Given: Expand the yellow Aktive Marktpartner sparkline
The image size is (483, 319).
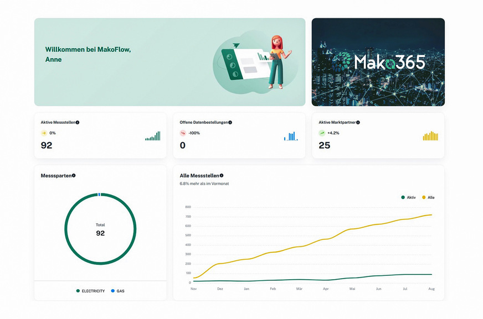Looking at the screenshot, I should point(430,135).
